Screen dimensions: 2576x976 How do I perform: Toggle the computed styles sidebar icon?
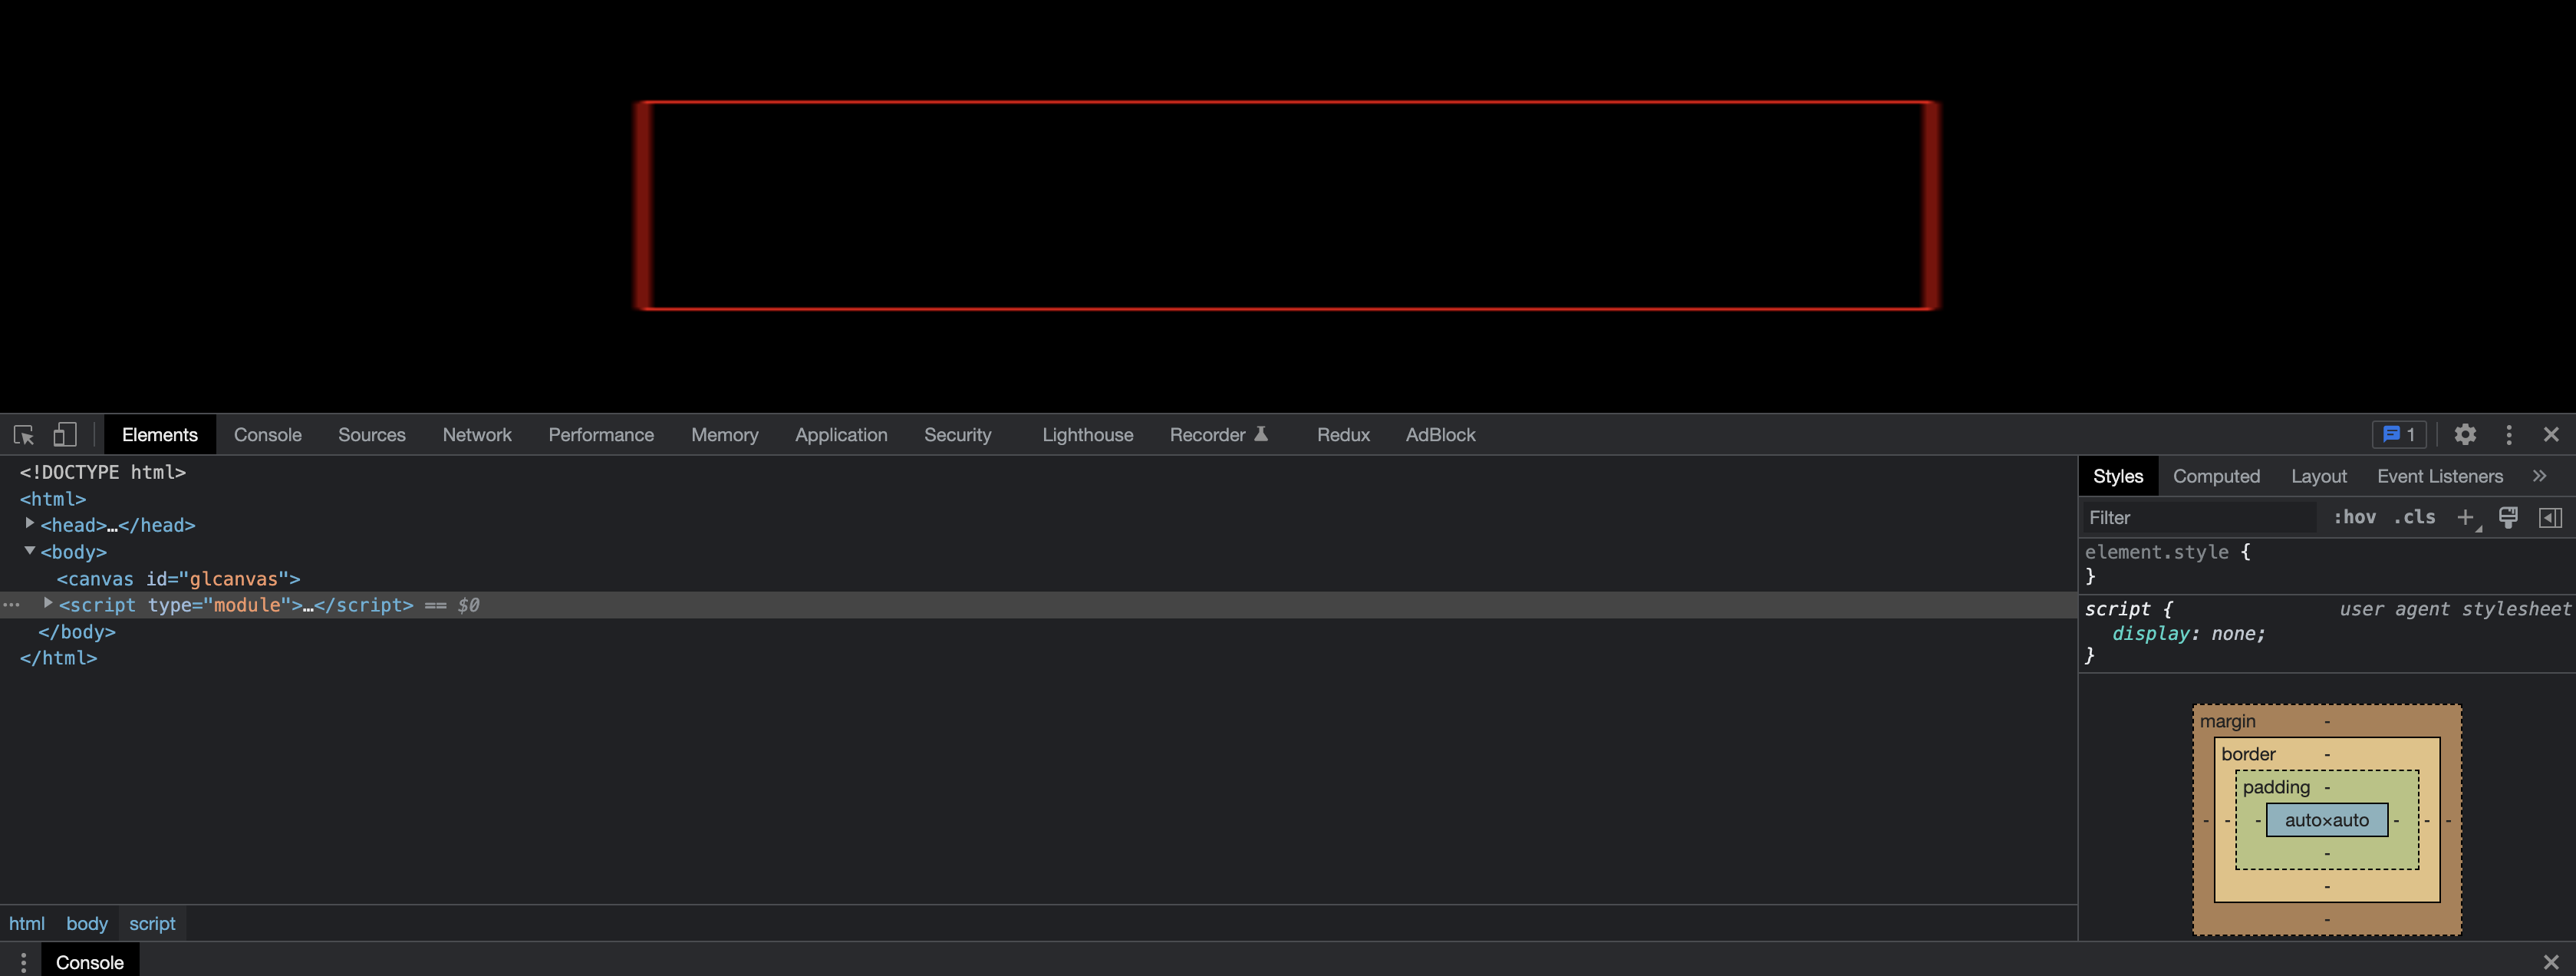[x=2550, y=517]
